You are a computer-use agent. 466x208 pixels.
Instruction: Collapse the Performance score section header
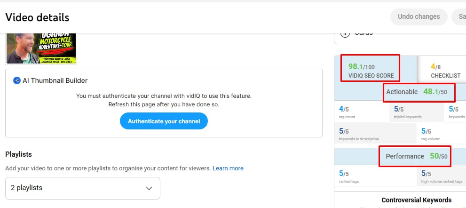pyautogui.click(x=415, y=156)
